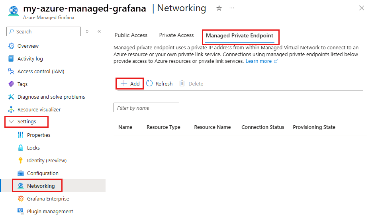The width and height of the screenshot is (376, 218).
Task: Click the Diagnose and solve problems icon
Action: tap(11, 97)
